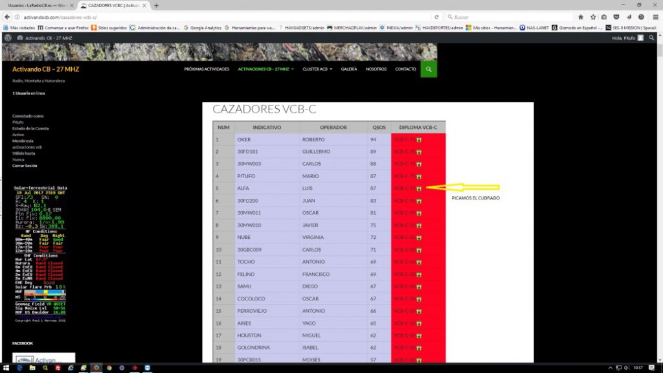Screen dimensions: 663x373
Task: Open the CONTACTO menu item
Action: (x=405, y=69)
